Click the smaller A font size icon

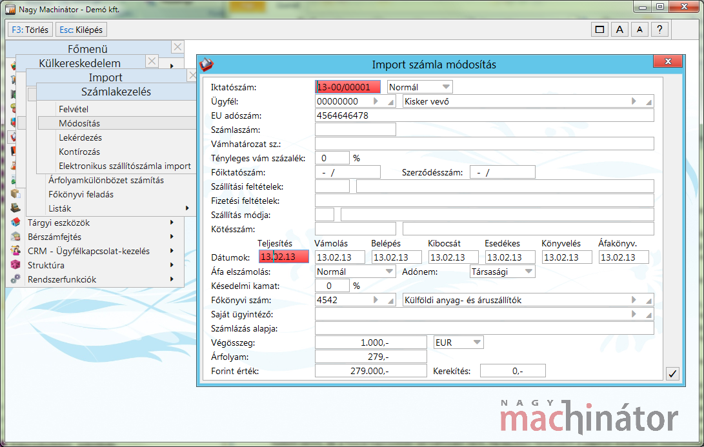pos(640,30)
